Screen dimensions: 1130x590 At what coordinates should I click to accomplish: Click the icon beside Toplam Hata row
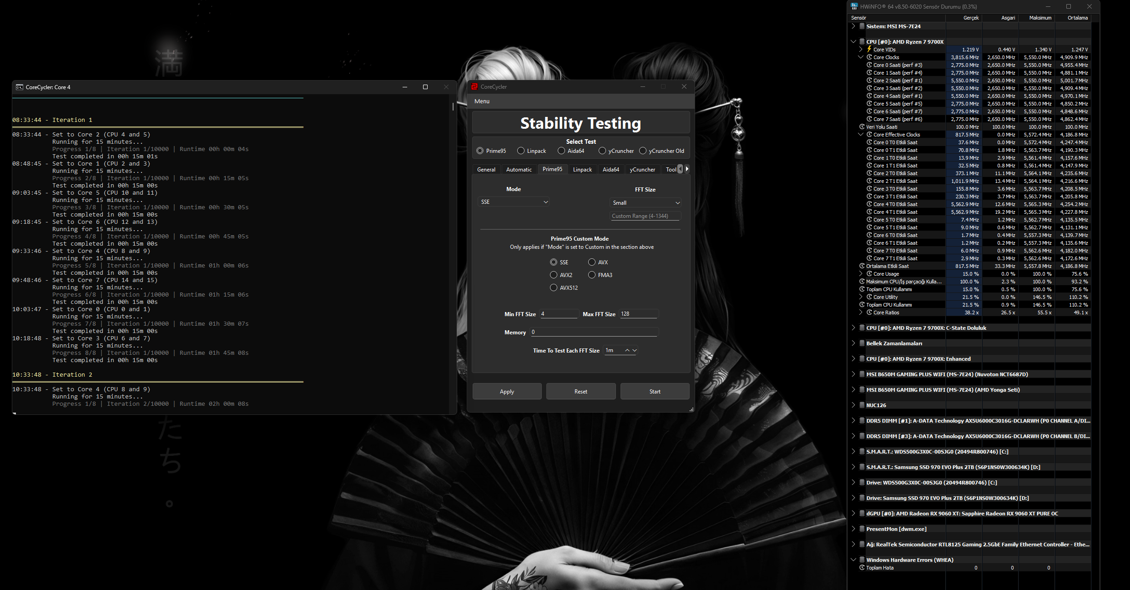pyautogui.click(x=862, y=567)
